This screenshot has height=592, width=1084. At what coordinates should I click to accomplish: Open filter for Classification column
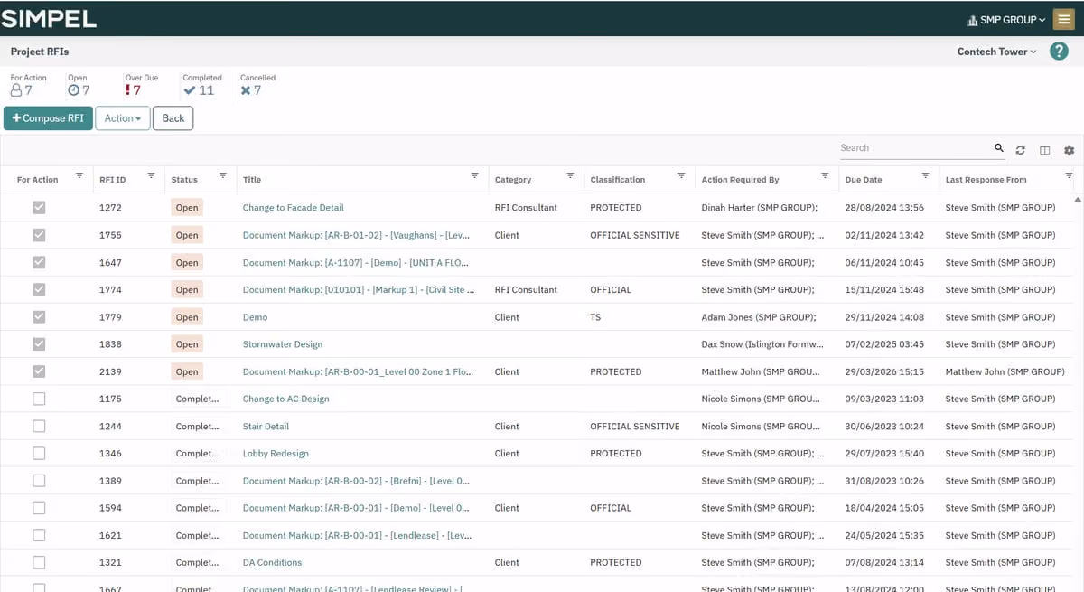click(681, 175)
